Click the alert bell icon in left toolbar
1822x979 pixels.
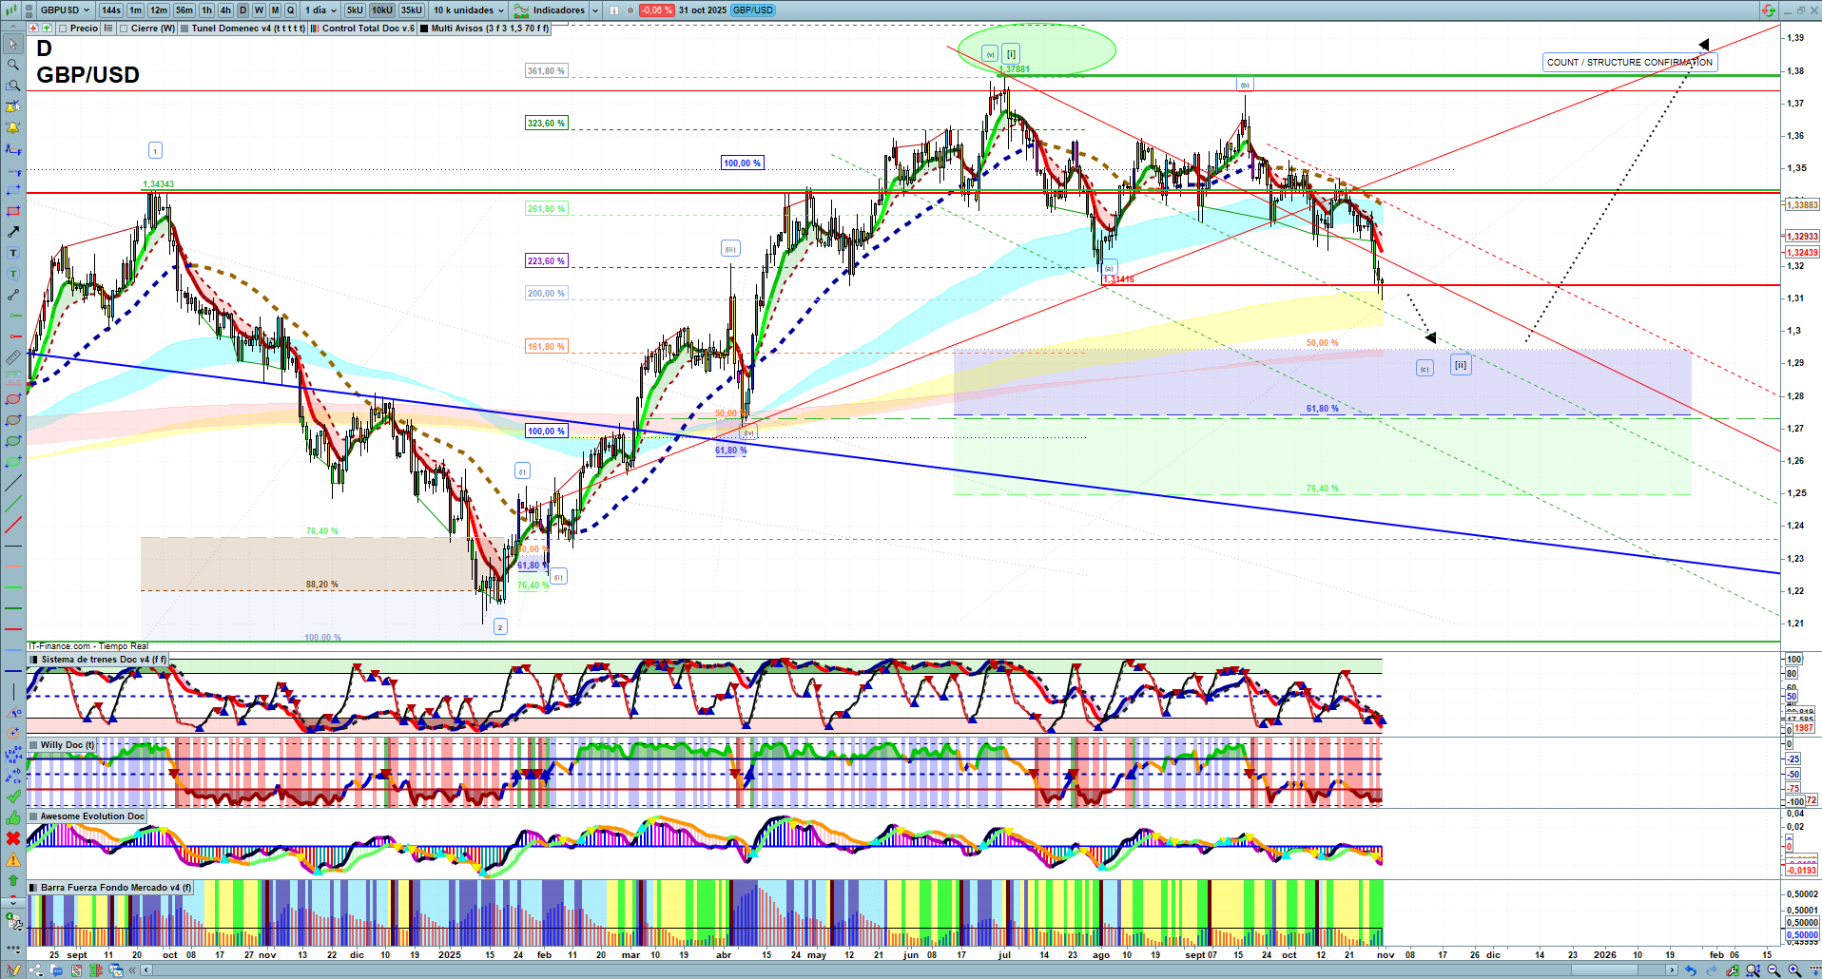[13, 127]
